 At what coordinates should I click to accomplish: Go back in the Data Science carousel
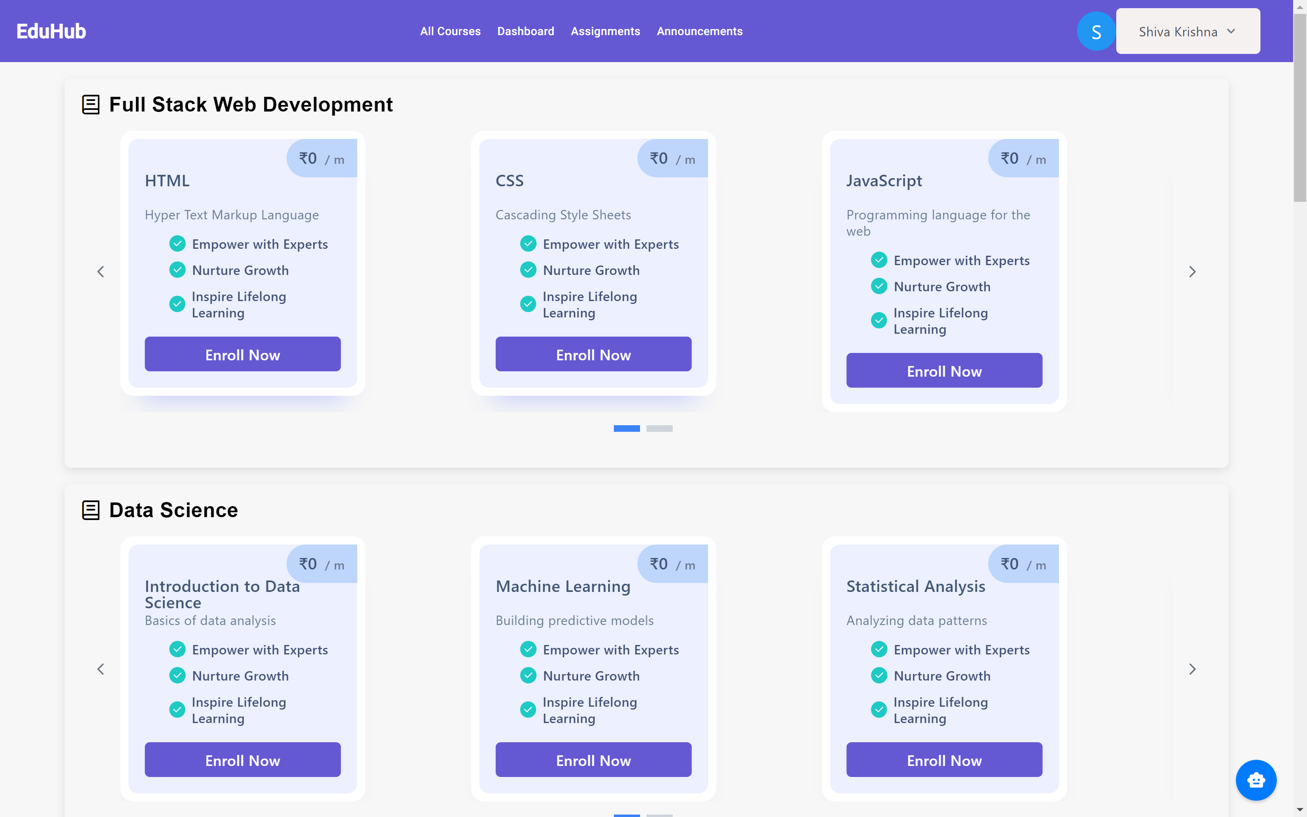[100, 668]
